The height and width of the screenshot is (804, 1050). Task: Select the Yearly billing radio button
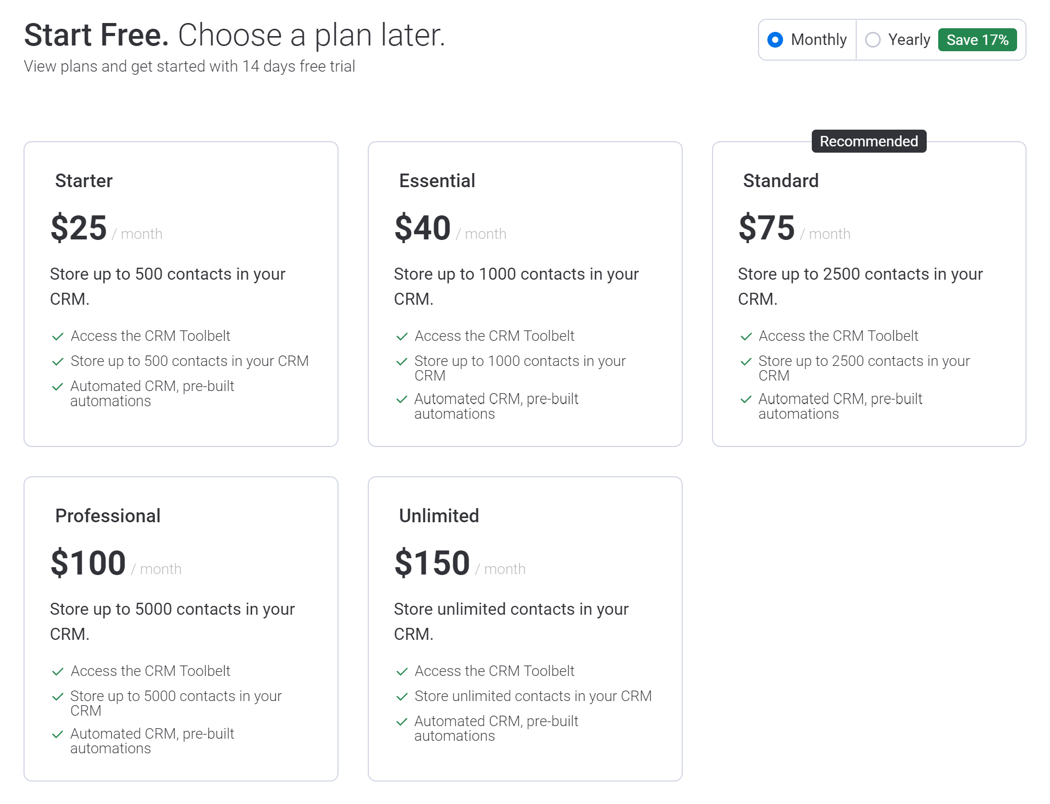(873, 40)
